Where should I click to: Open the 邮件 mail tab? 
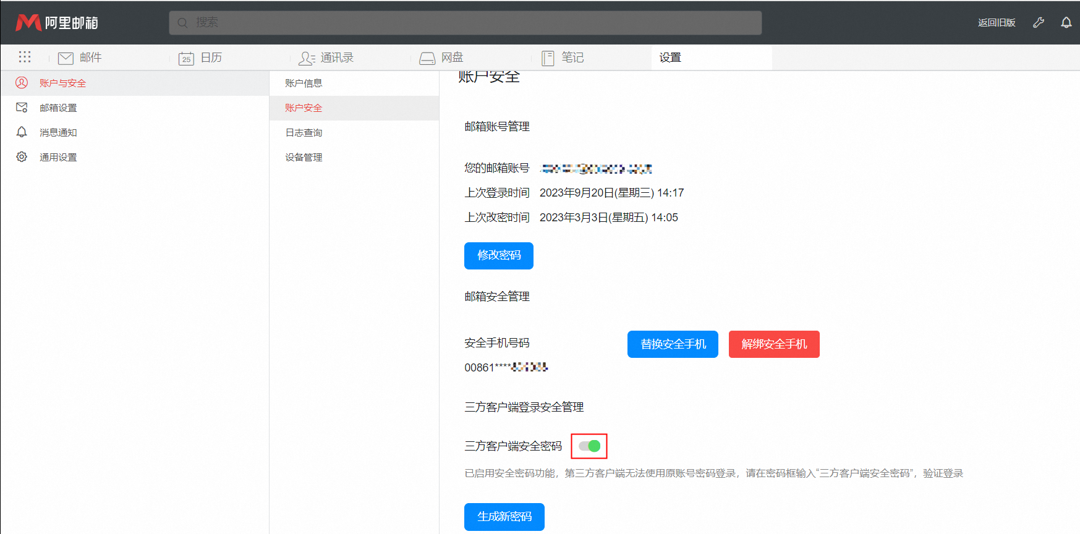point(80,57)
